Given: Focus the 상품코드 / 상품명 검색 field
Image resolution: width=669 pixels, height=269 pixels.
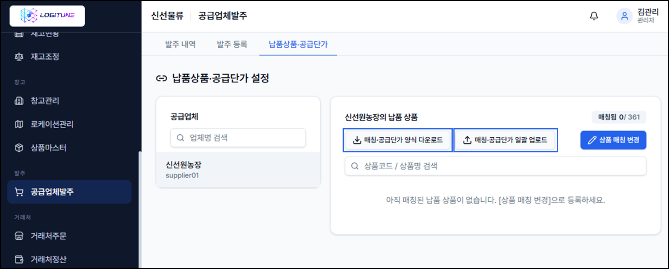Looking at the screenshot, I should [495, 166].
